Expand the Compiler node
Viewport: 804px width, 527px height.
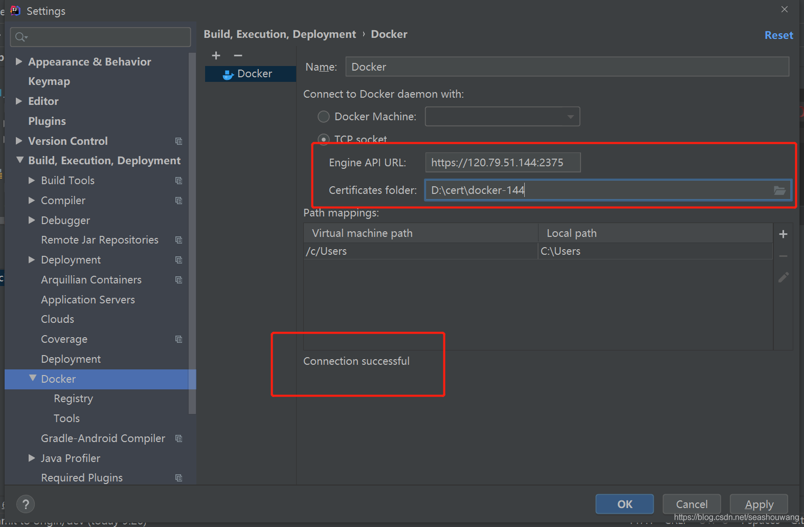[32, 200]
